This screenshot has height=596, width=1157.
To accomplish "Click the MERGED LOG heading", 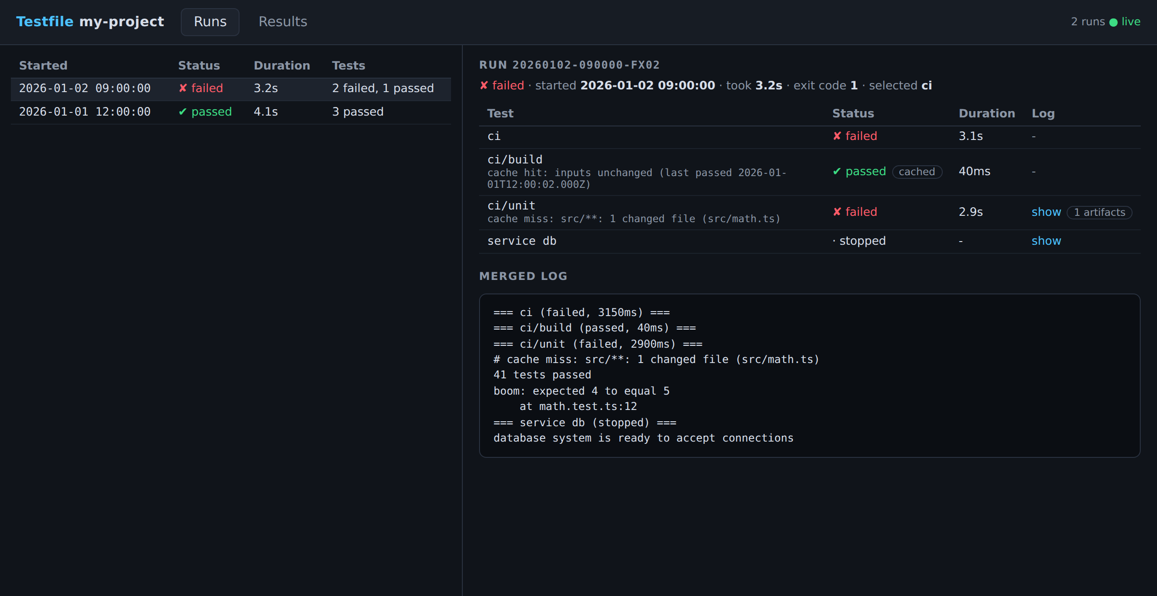I will pyautogui.click(x=523, y=276).
